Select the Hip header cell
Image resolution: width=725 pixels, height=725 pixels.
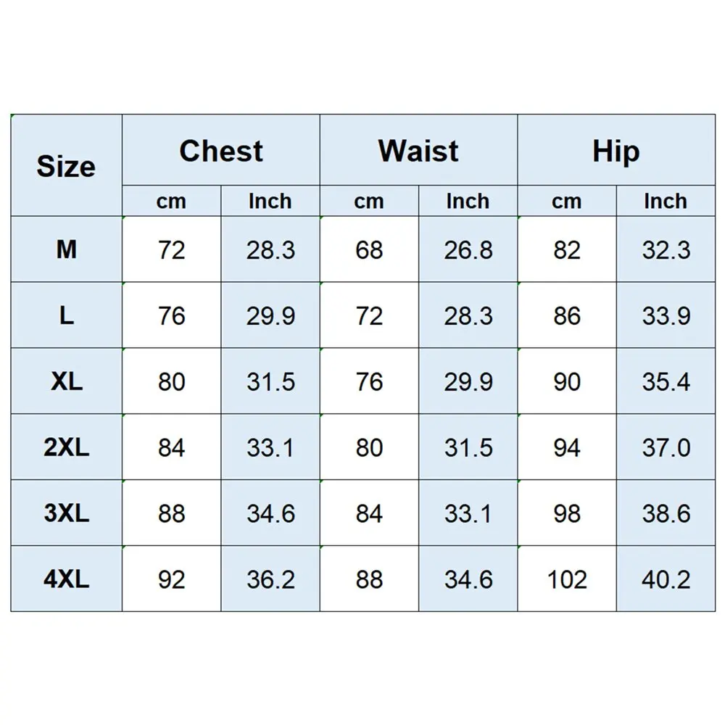[x=616, y=151]
